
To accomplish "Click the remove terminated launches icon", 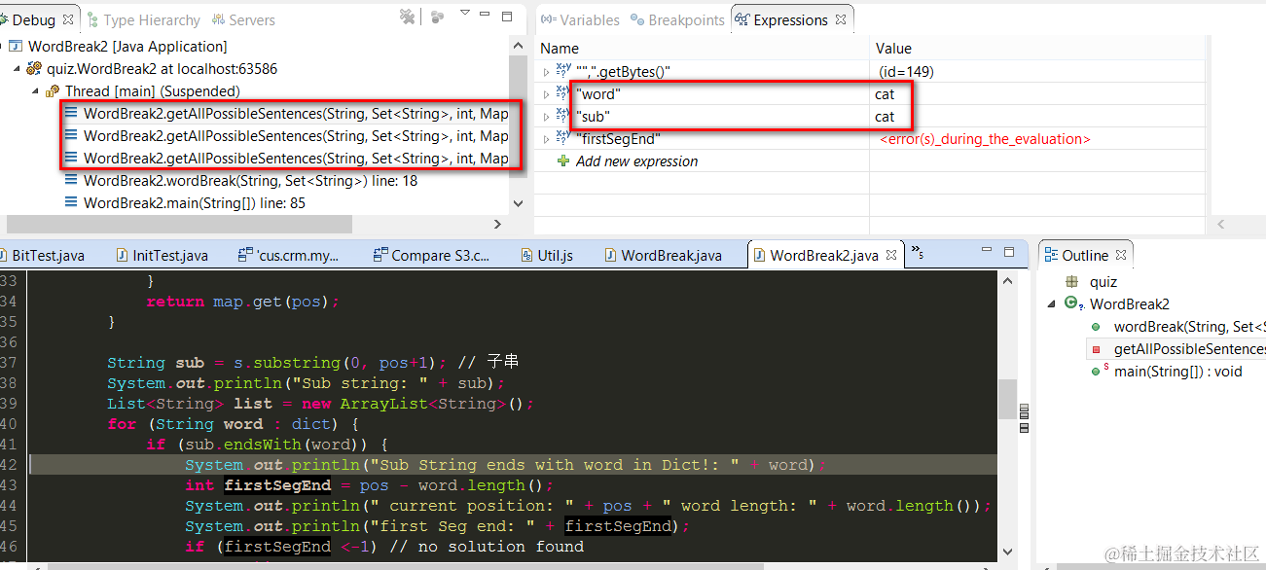I will coord(408,17).
